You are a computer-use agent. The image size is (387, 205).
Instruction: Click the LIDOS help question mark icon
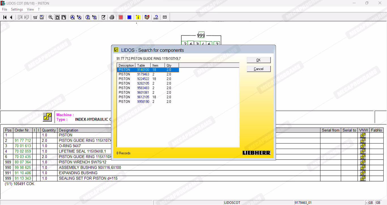(x=156, y=17)
